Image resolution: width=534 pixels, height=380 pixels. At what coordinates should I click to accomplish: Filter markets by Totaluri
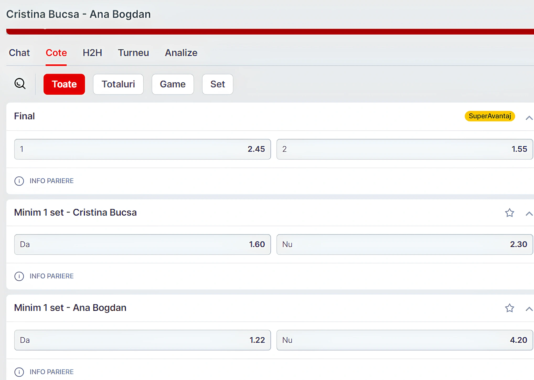118,84
